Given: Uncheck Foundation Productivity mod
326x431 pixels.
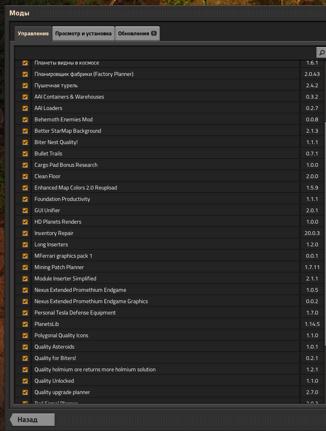Looking at the screenshot, I should click(x=25, y=199).
